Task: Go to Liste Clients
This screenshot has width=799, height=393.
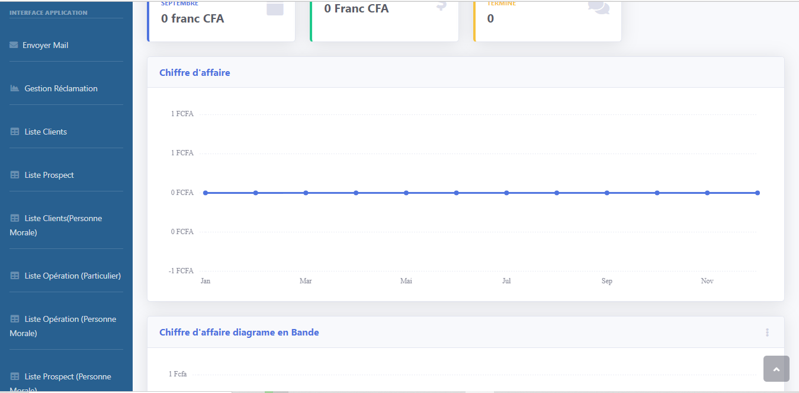Action: pyautogui.click(x=46, y=132)
